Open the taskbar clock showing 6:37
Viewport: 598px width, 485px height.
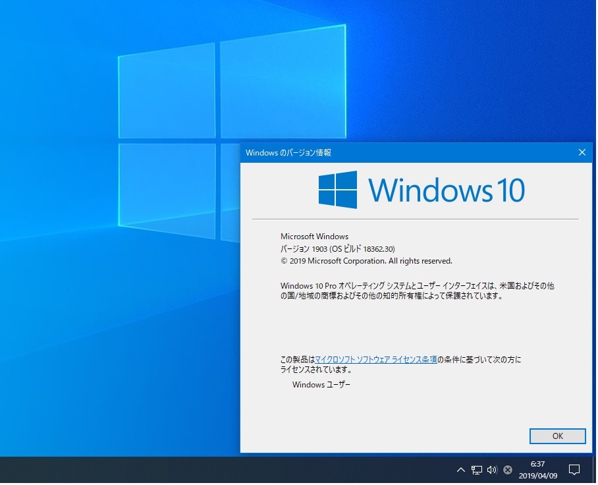coord(539,471)
